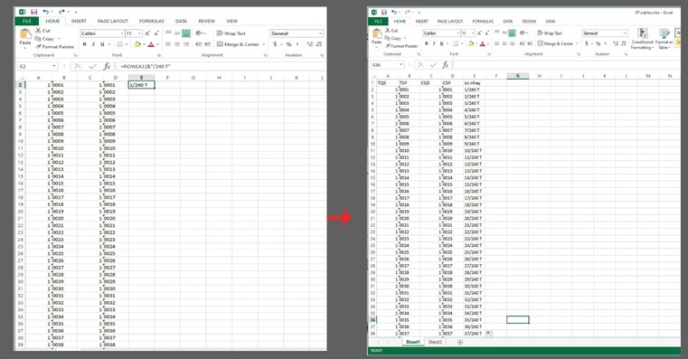Click Save icon in left Excel window
Image resolution: width=688 pixels, height=359 pixels.
point(33,12)
